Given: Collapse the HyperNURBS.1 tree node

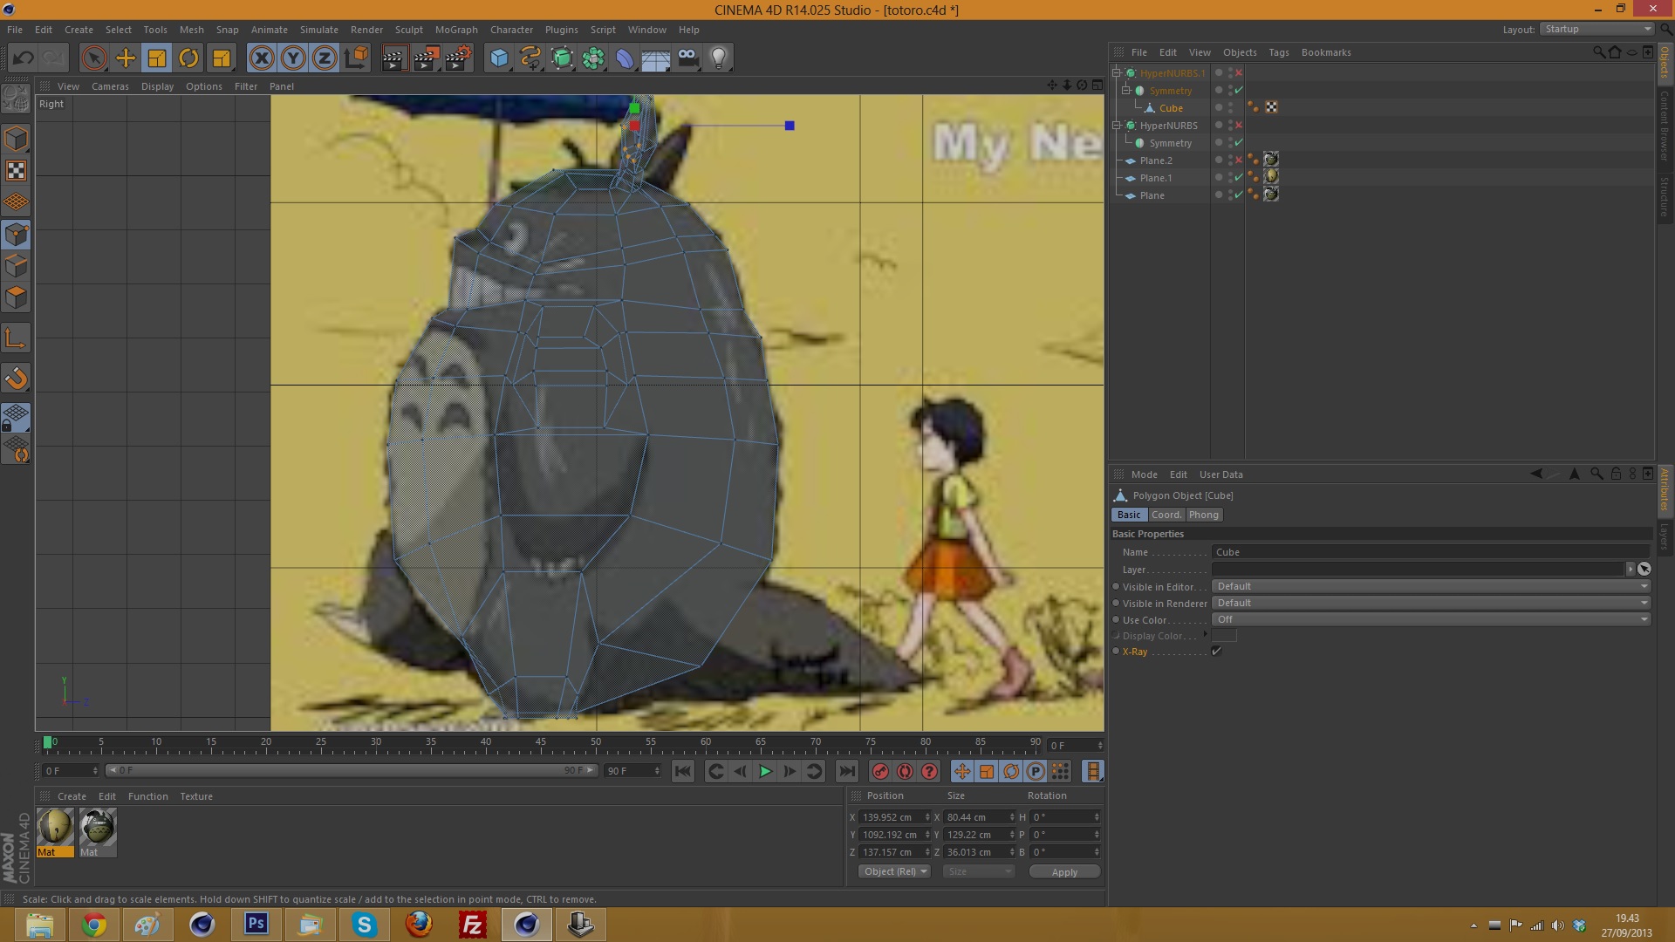Looking at the screenshot, I should click(x=1117, y=73).
